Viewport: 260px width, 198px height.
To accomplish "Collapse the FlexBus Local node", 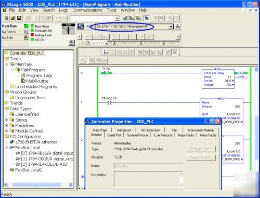I will 7,148.
